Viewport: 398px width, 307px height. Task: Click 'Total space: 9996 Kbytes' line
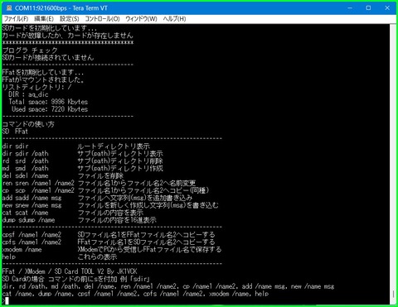pyautogui.click(x=48, y=102)
